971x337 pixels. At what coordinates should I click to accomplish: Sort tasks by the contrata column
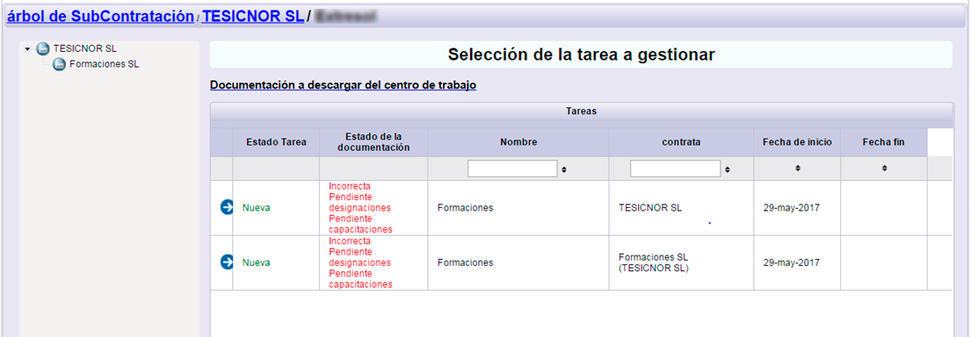[x=727, y=168]
